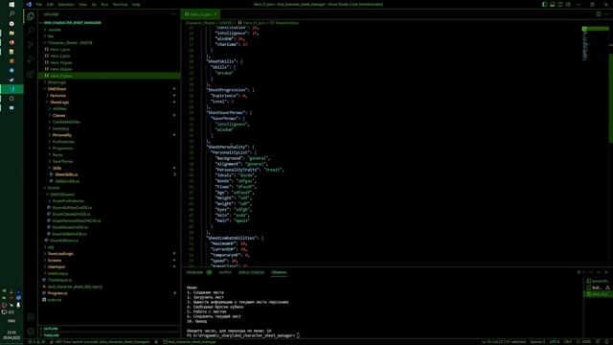The height and width of the screenshot is (345, 613).
Task: Open the Extensions view
Action: [31, 74]
